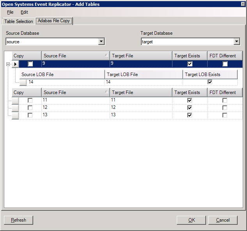Open the File menu
This screenshot has height=231, width=247.
(10, 12)
